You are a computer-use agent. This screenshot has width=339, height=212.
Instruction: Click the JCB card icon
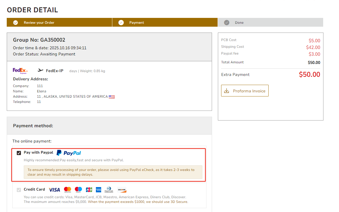pyautogui.click(x=89, y=190)
